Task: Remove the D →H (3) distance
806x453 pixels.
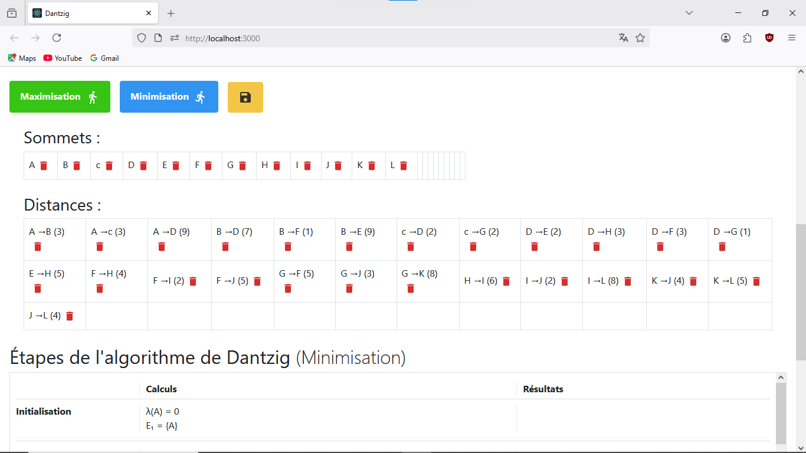Action: (597, 247)
